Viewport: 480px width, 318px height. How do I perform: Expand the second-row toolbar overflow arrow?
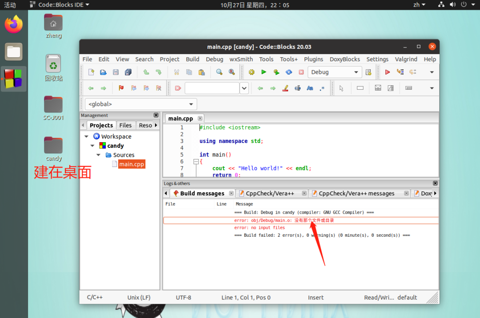[x=432, y=88]
